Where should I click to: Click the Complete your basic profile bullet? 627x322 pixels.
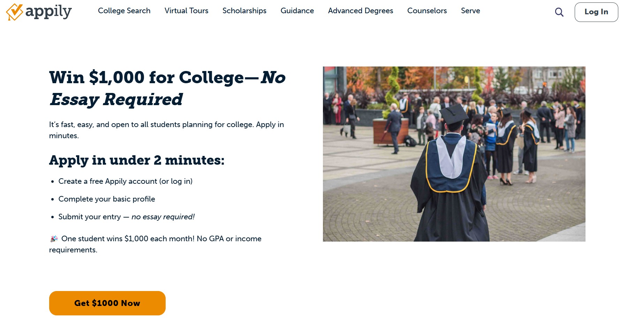[x=107, y=199]
